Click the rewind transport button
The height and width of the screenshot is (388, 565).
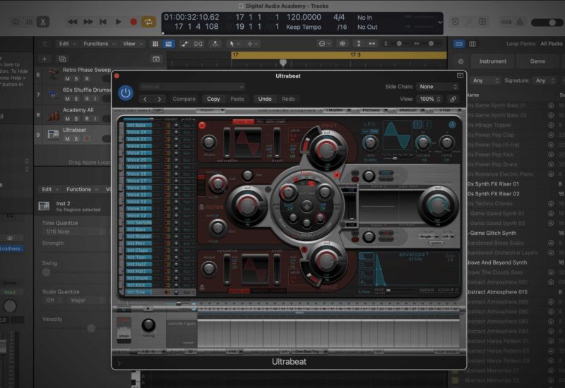click(x=73, y=22)
